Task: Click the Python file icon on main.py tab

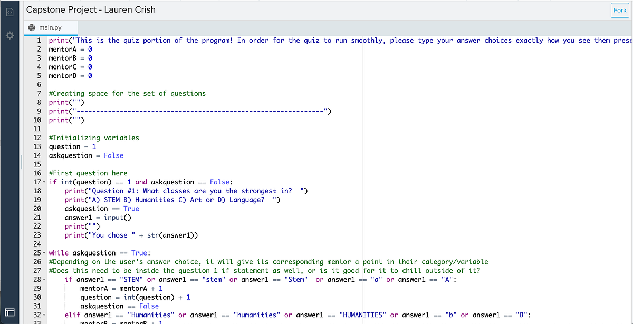Action: tap(31, 27)
